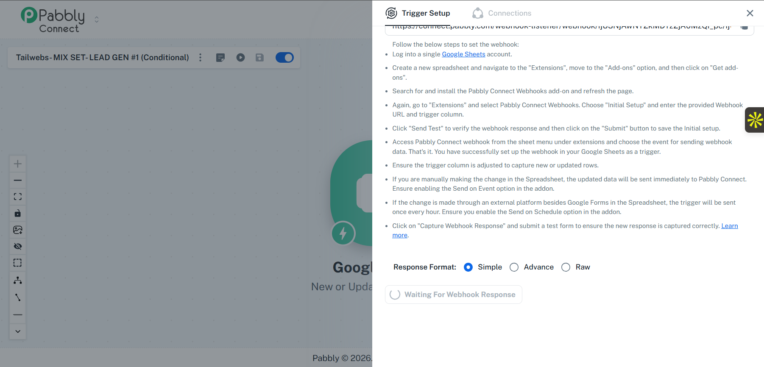
Task: Open the Connections tab
Action: (x=502, y=13)
